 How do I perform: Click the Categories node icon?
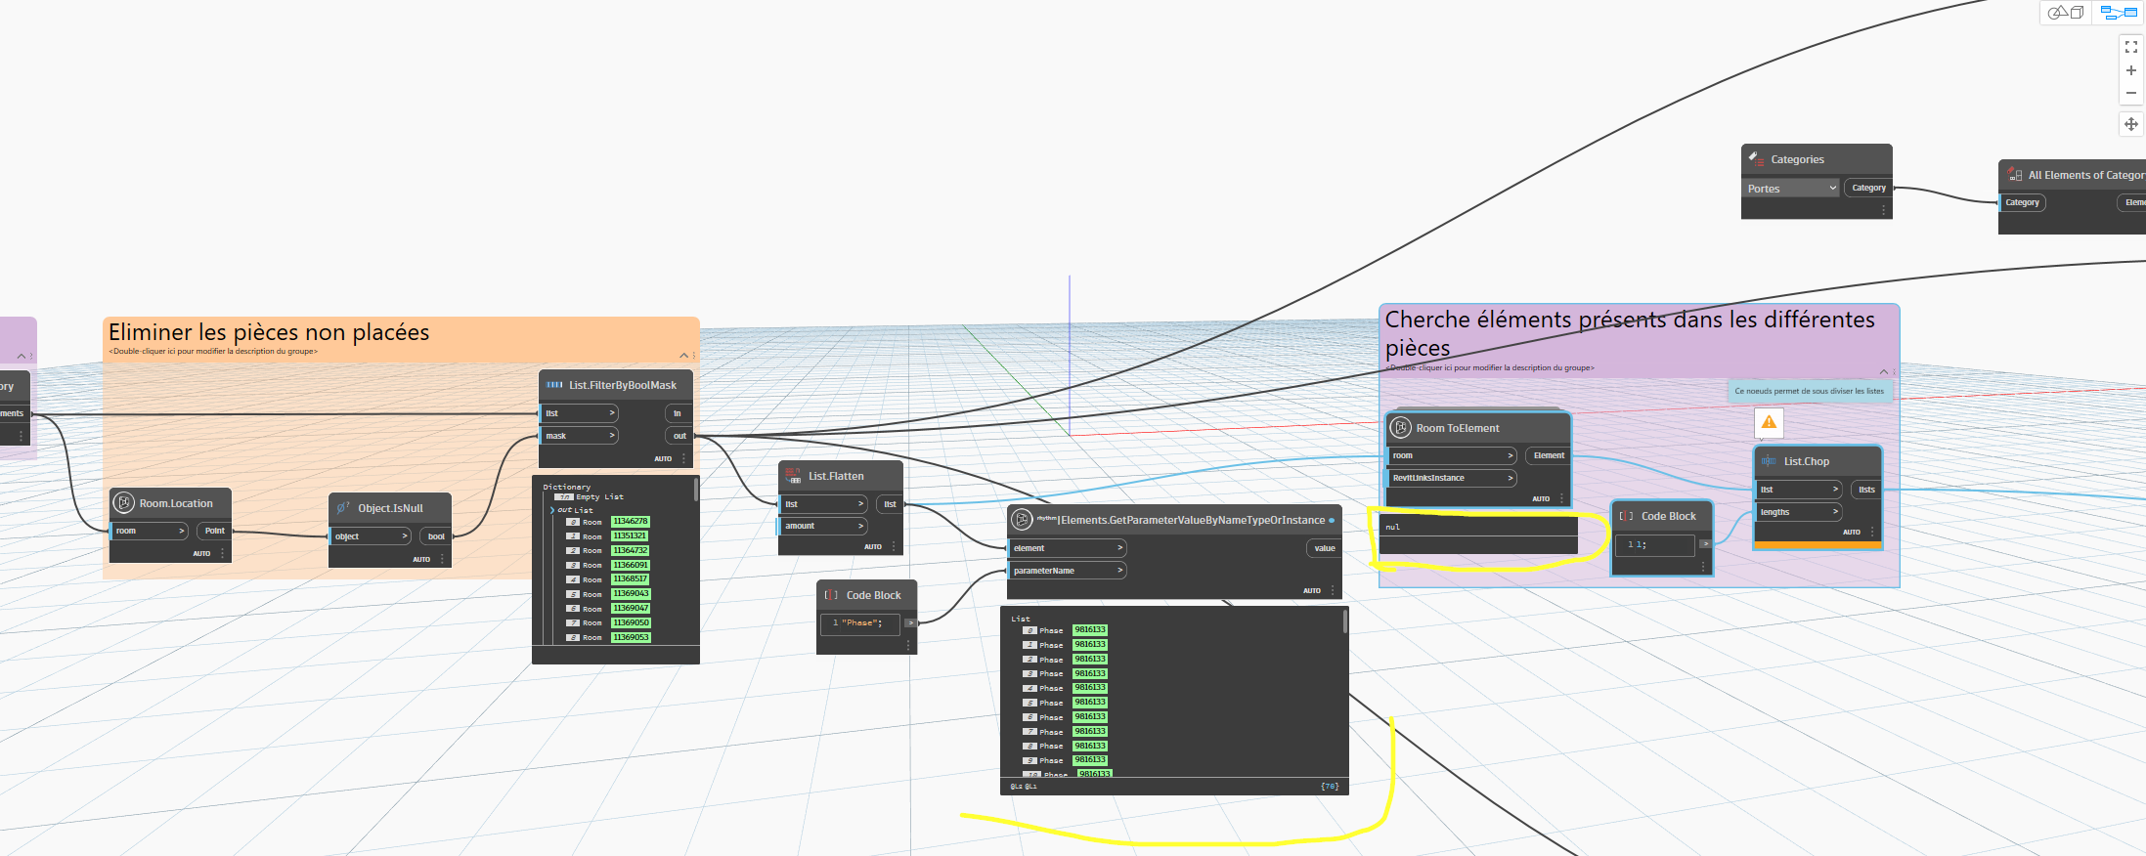(x=1756, y=158)
